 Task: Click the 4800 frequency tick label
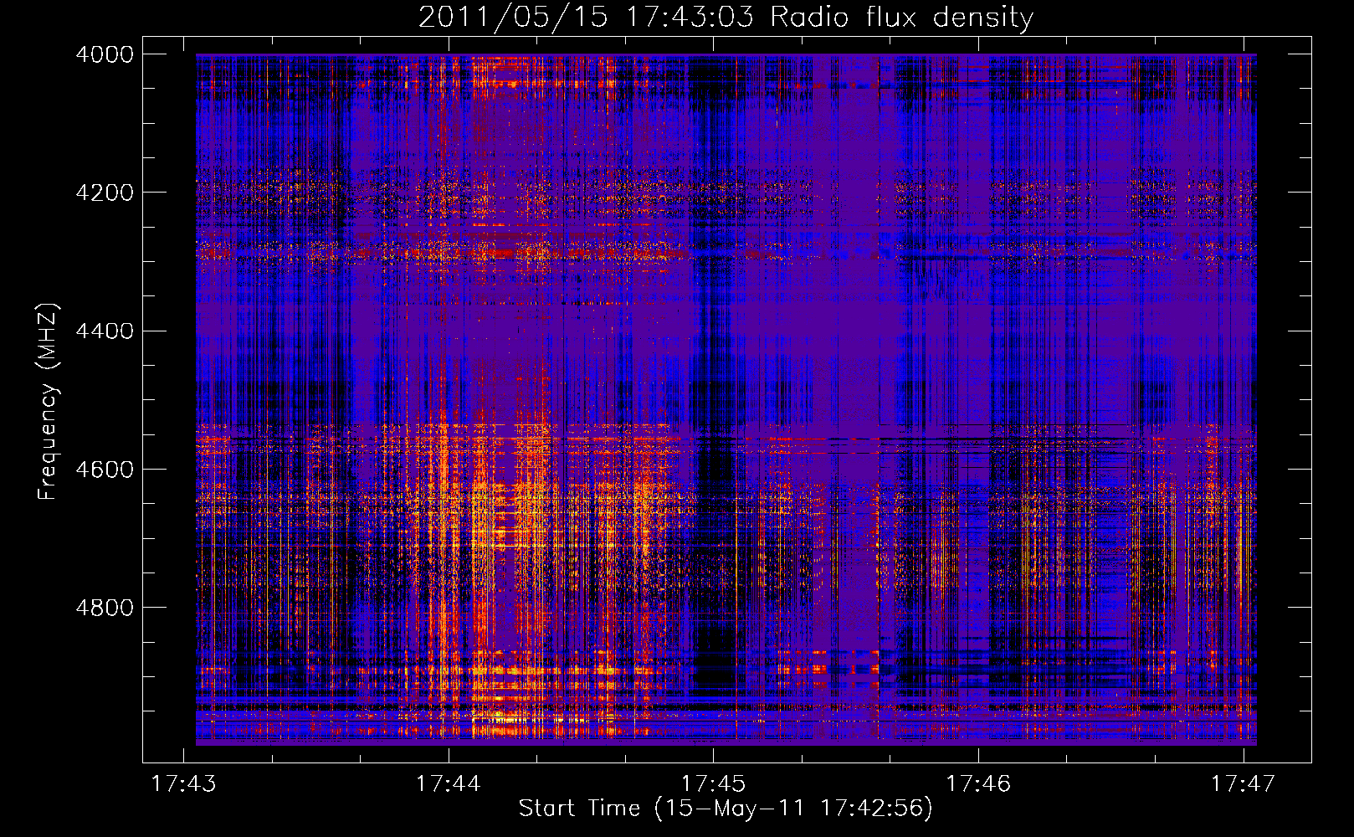(105, 608)
